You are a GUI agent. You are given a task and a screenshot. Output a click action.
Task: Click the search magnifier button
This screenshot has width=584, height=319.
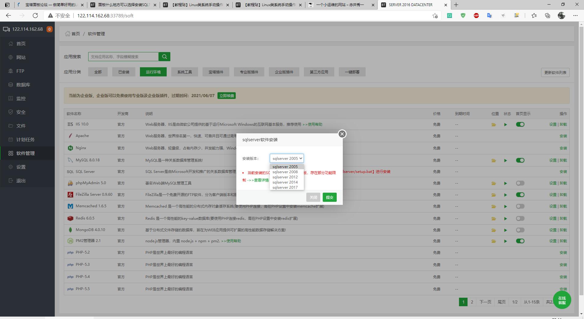click(164, 57)
